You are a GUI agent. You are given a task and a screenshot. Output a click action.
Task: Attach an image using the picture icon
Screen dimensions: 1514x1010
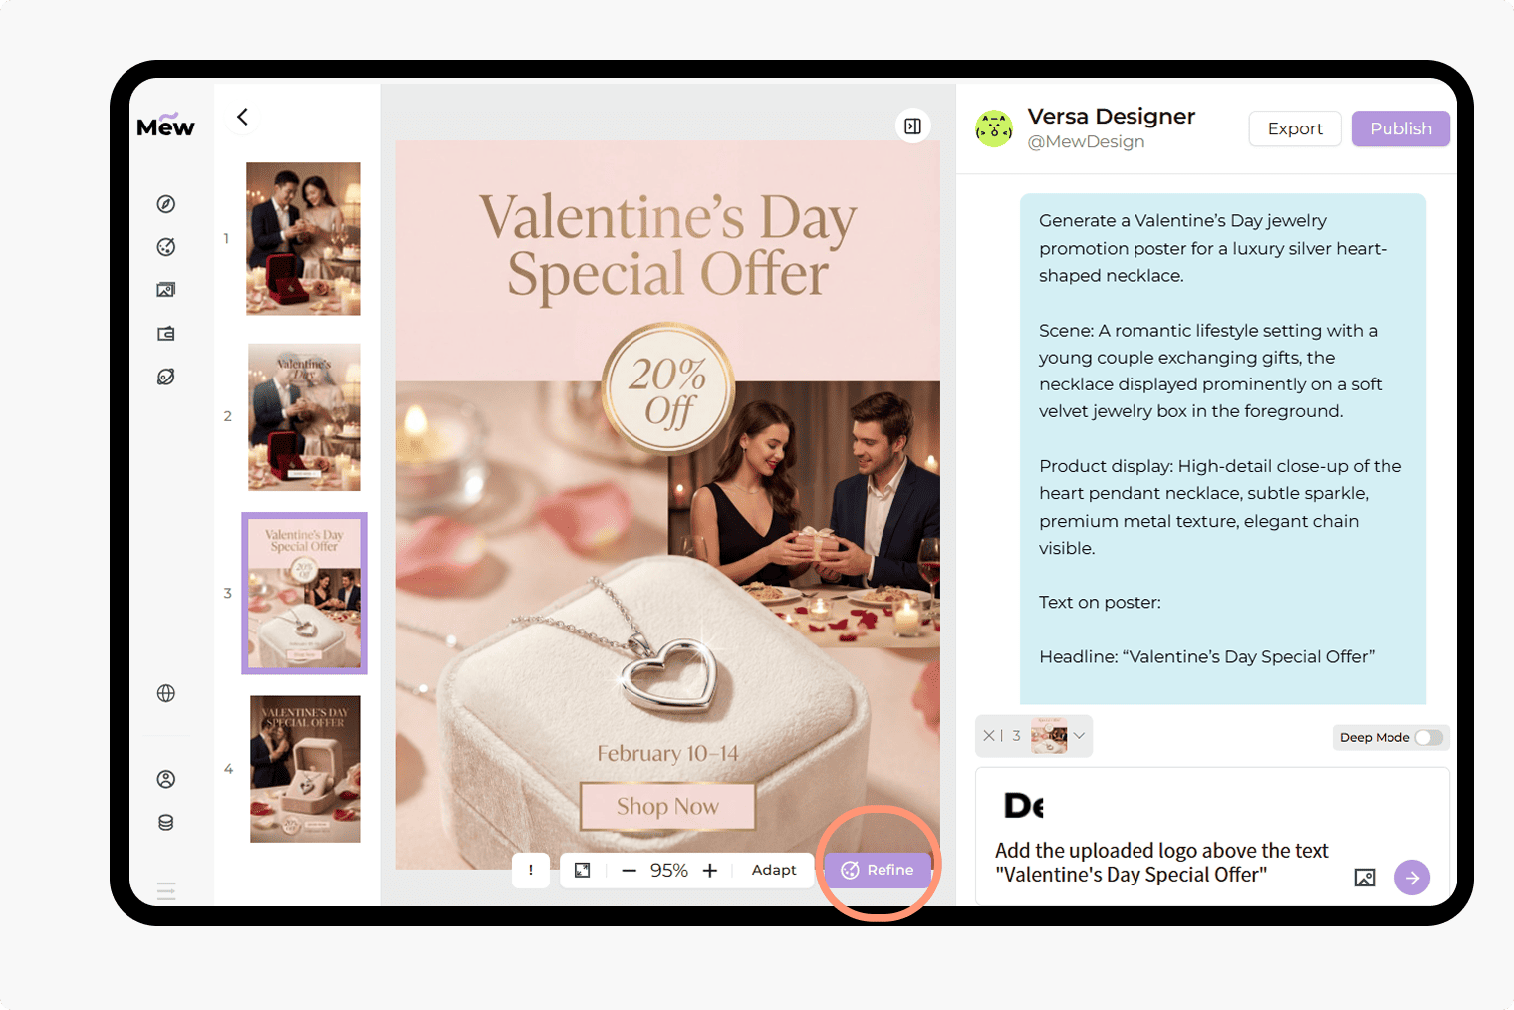[x=1364, y=878]
